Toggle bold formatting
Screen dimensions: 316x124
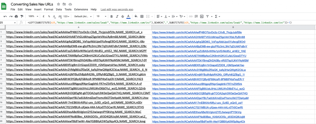tap(111, 16)
